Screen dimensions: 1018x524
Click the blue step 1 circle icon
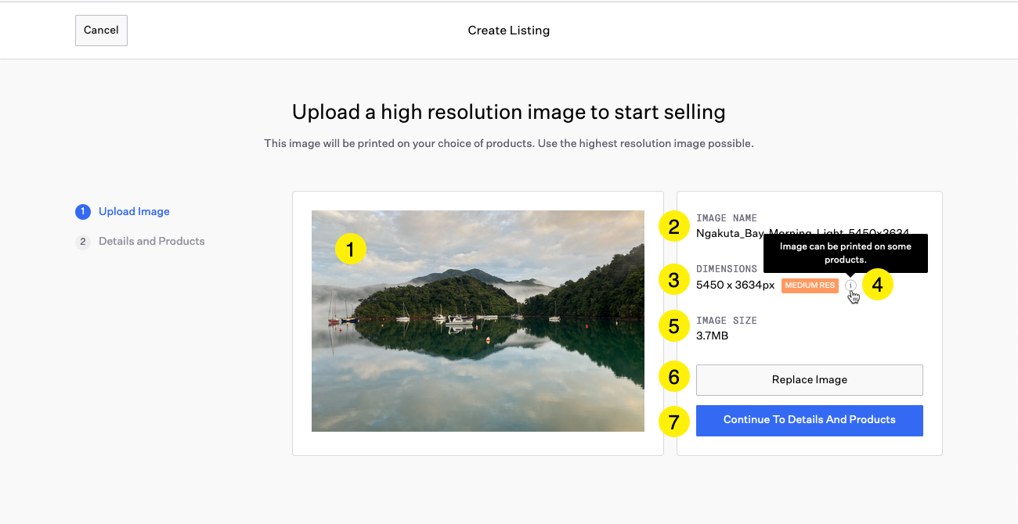[x=82, y=212]
